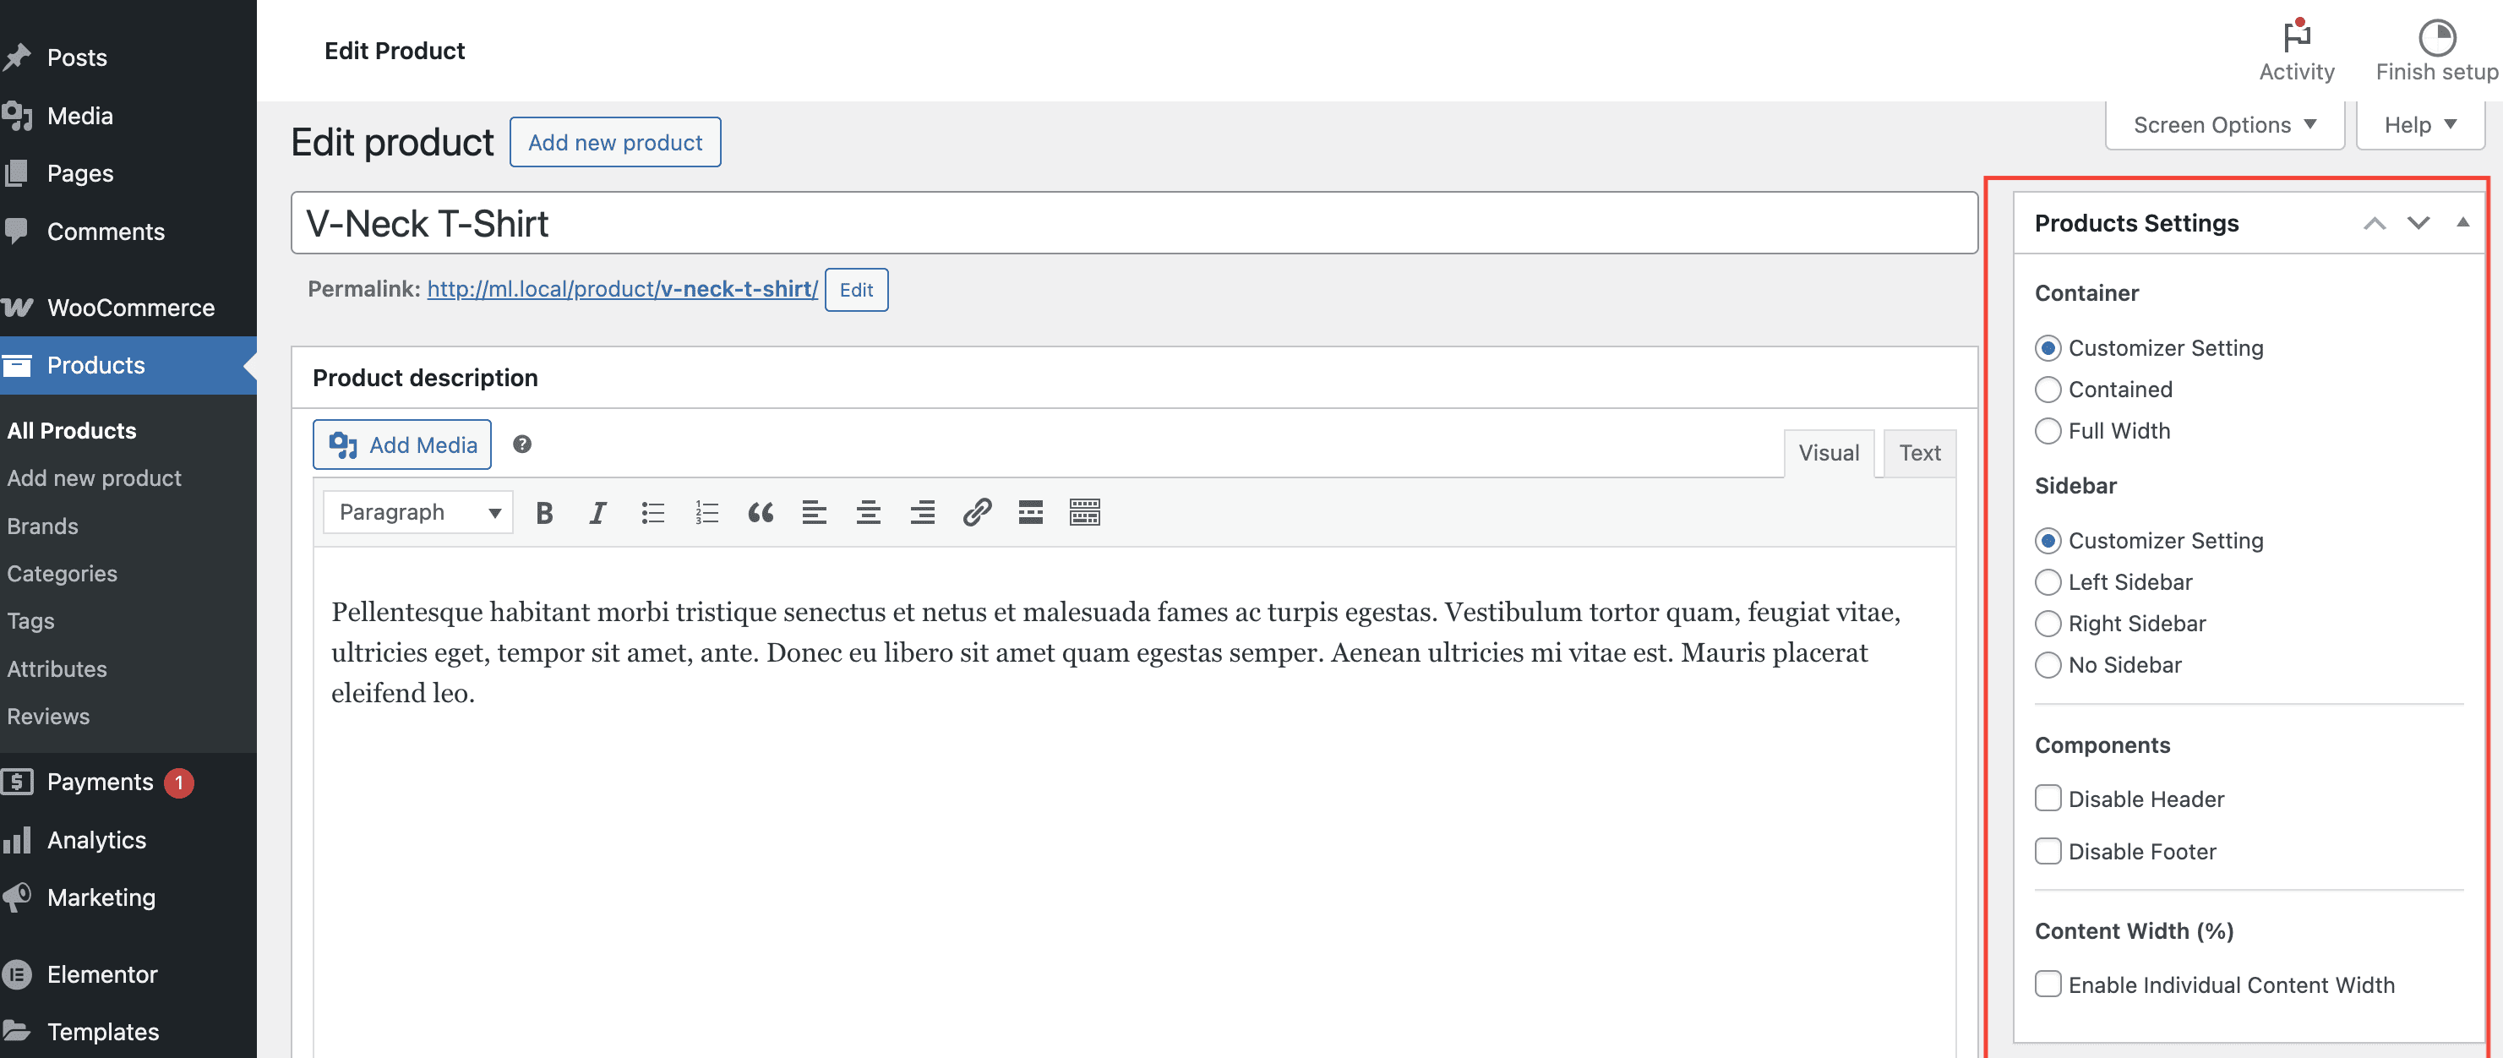Check the Disable Header checkbox
This screenshot has height=1058, width=2503.
2048,799
